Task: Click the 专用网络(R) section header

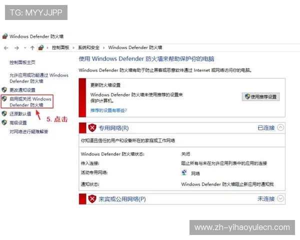Action: 182,128
